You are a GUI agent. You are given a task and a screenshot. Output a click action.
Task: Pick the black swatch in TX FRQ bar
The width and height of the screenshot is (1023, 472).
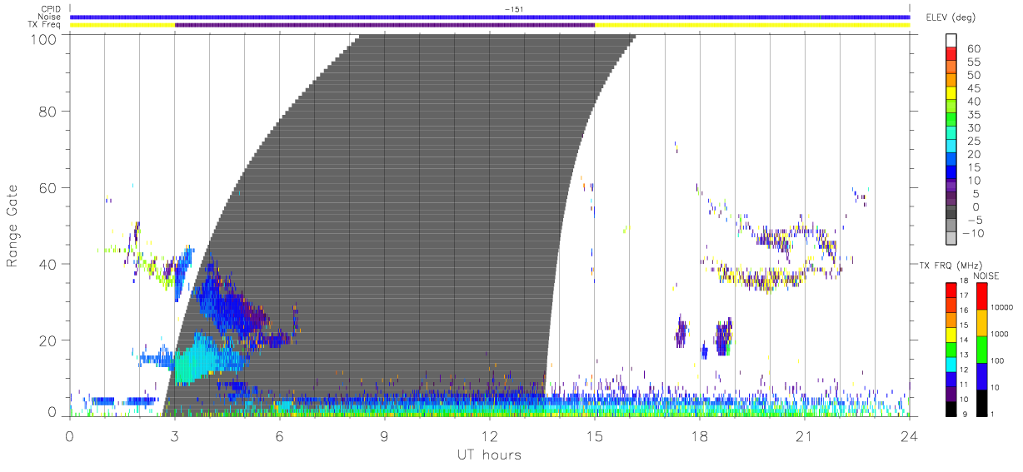[x=951, y=410]
